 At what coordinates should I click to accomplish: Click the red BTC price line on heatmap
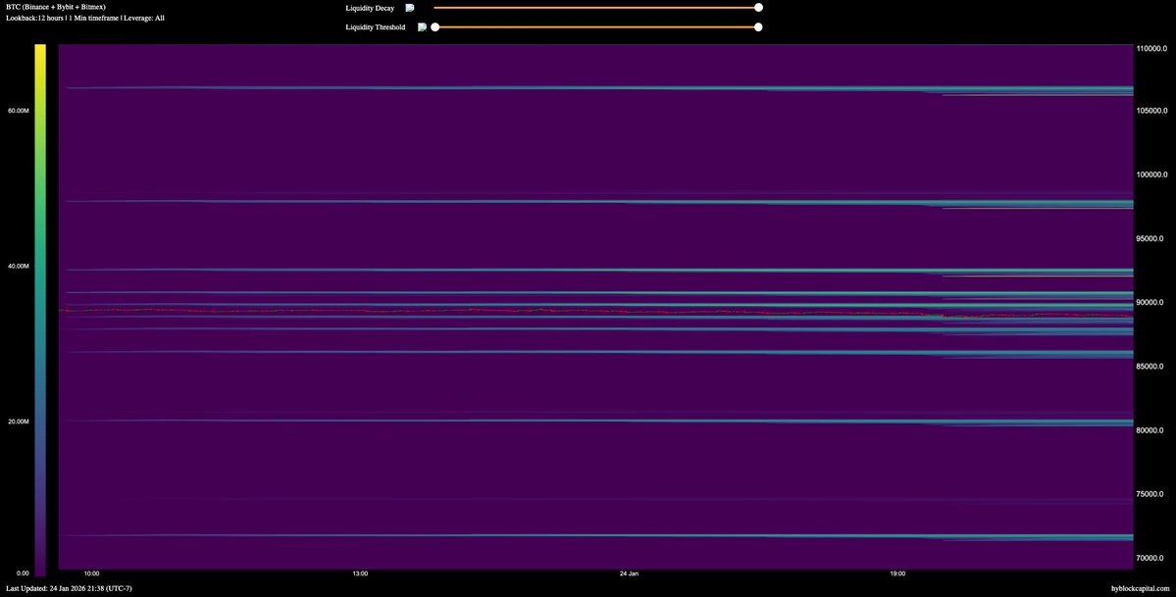[x=596, y=311]
